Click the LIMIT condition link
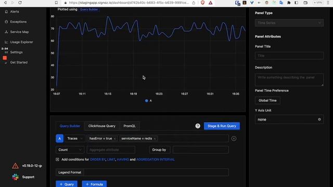 111,159
